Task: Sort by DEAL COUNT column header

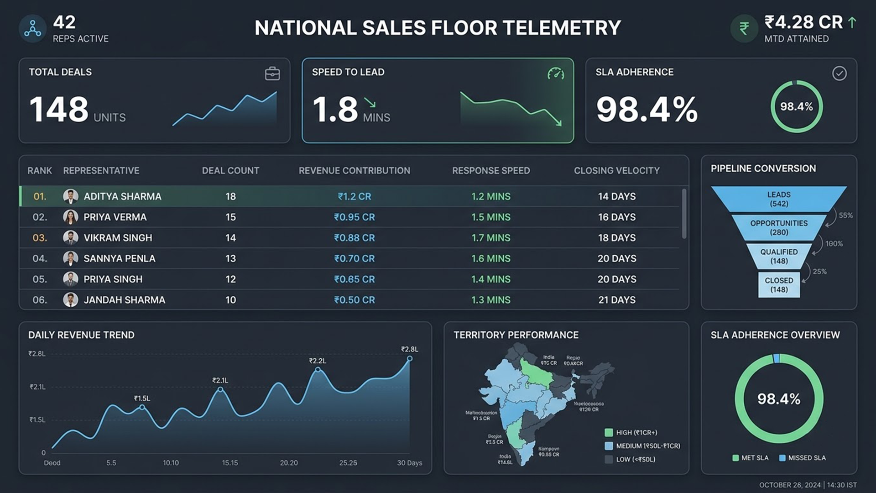Action: tap(230, 171)
